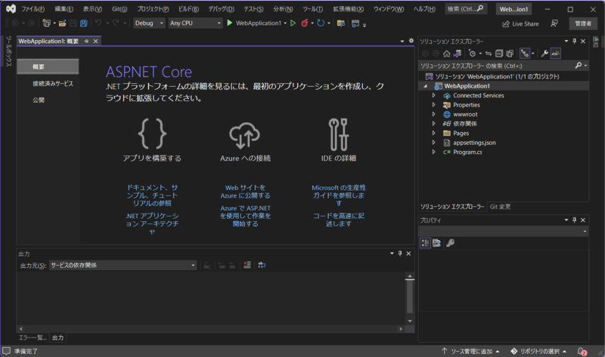This screenshot has width=605, height=357.
Task: Open the Any CPU platform dropdown
Action: pyautogui.click(x=195, y=23)
